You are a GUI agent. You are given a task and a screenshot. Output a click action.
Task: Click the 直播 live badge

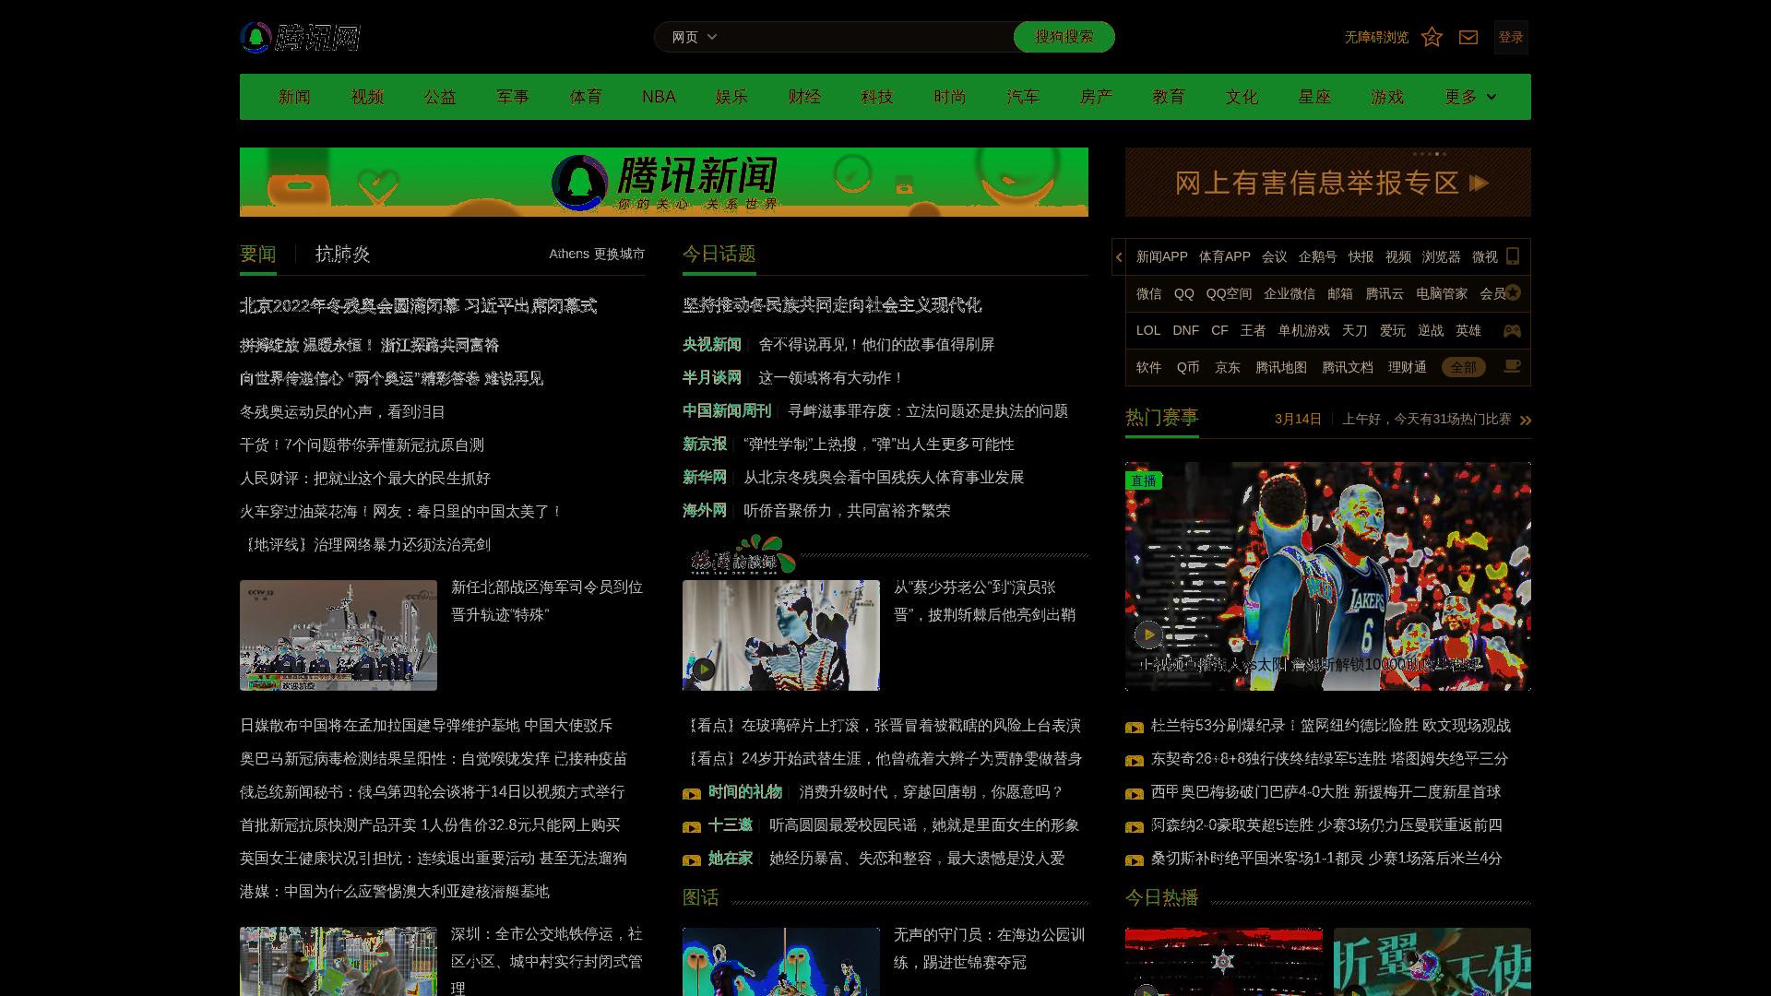click(x=1144, y=480)
